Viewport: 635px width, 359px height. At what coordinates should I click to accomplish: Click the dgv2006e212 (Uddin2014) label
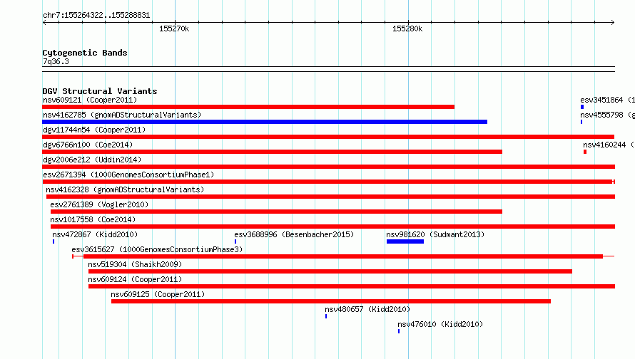click(x=92, y=160)
